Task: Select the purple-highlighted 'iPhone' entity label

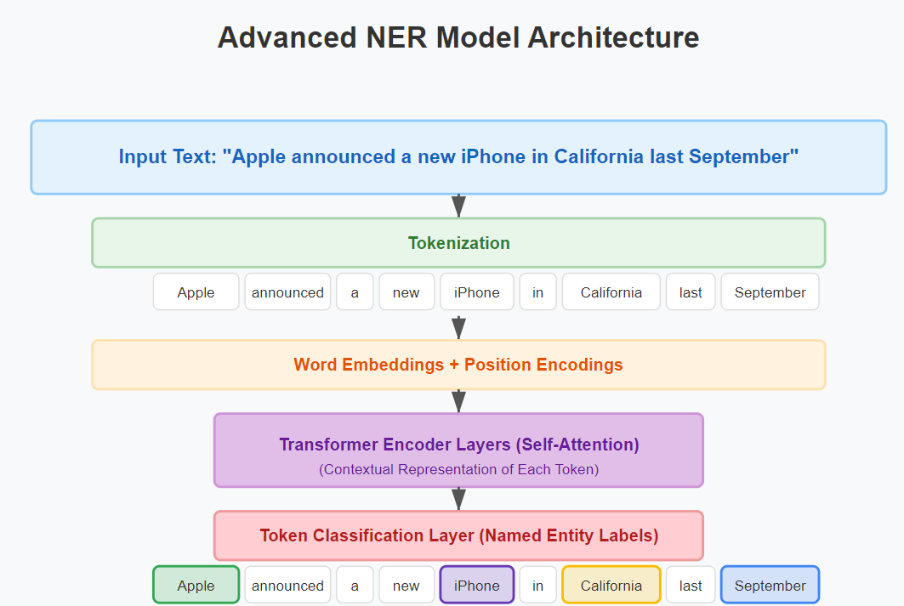Action: point(477,585)
